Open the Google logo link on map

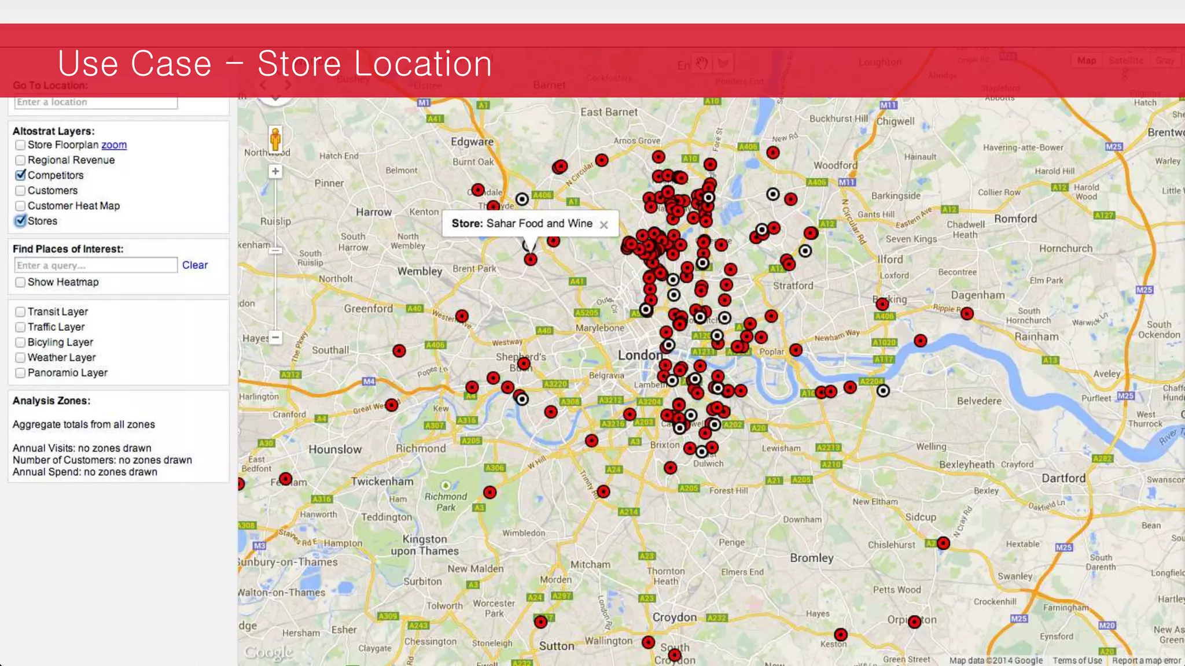(268, 653)
